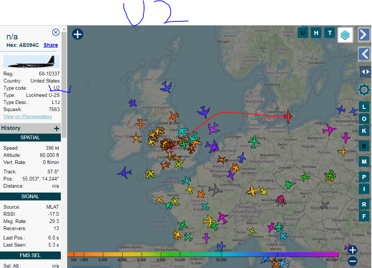Click the altitude value 60,000 ft

tap(49, 155)
